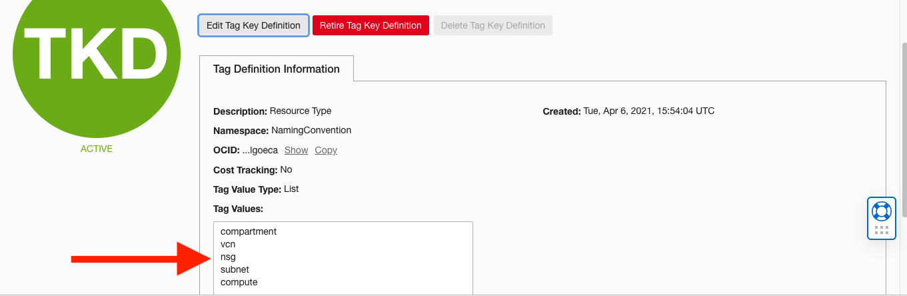The width and height of the screenshot is (907, 296).
Task: Pick subnet in the Tag Values list
Action: (x=235, y=269)
